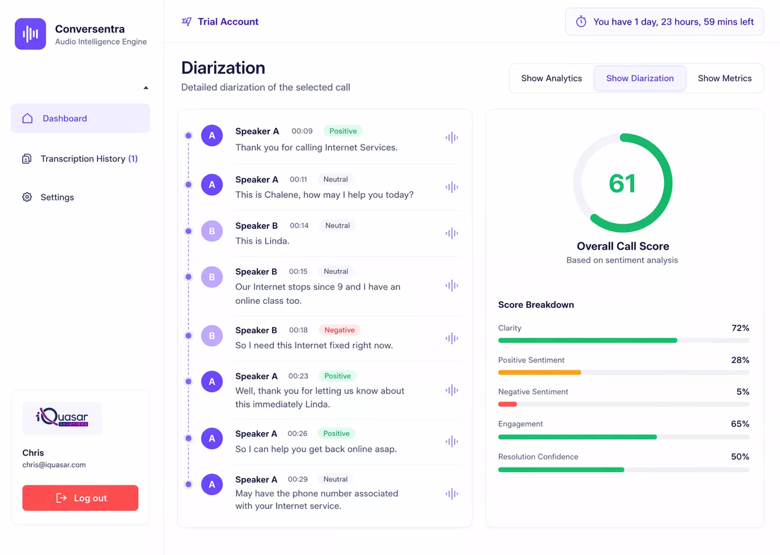This screenshot has height=555, width=780.
Task: Switch to the Show Analytics tab
Action: [x=551, y=78]
